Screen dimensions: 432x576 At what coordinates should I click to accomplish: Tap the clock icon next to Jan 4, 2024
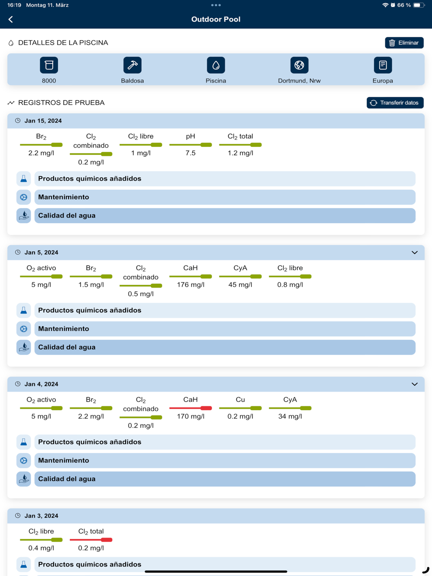(18, 384)
